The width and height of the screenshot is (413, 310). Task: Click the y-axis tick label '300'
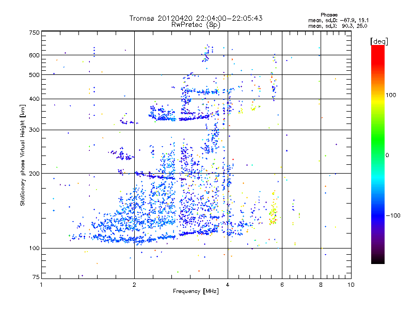[x=34, y=130]
